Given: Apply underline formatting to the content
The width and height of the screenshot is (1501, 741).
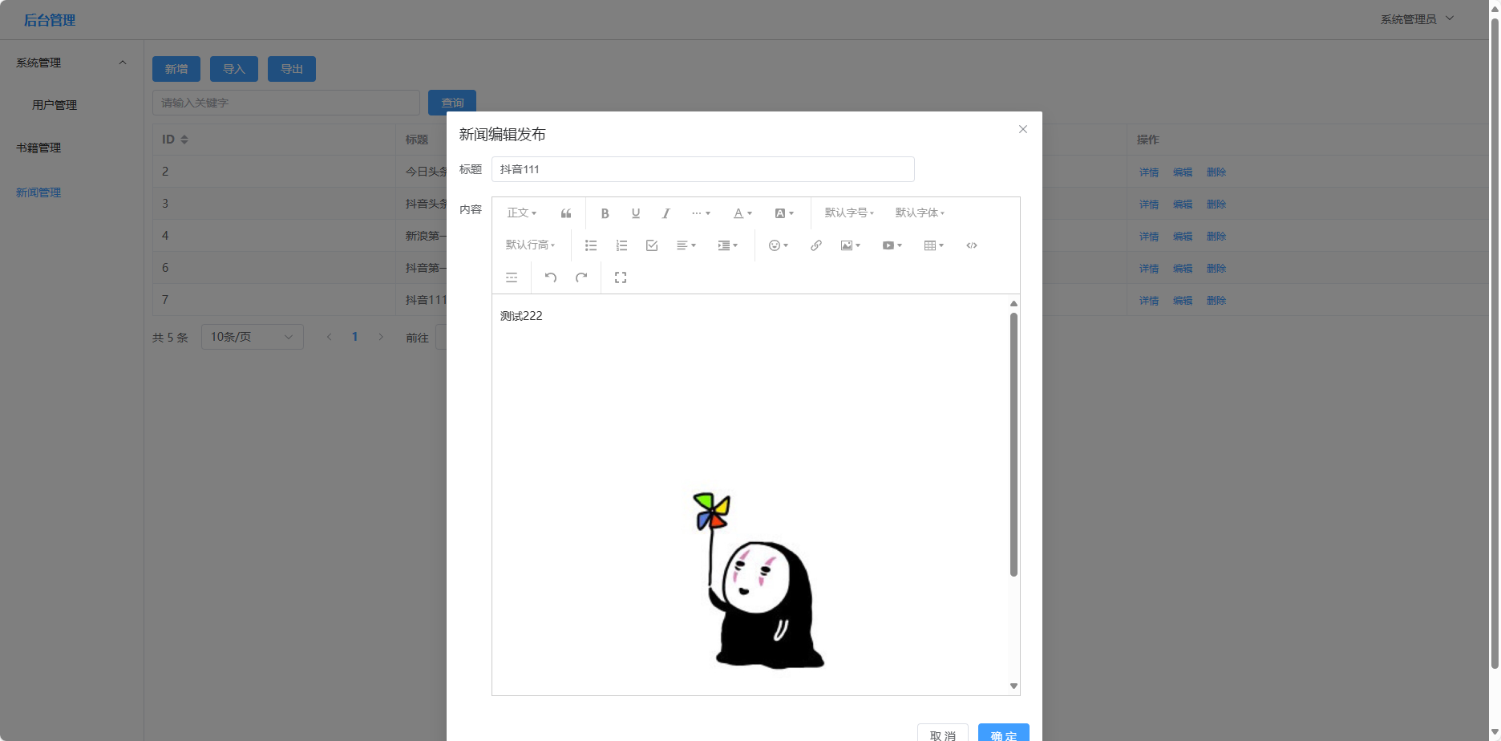Looking at the screenshot, I should coord(635,213).
